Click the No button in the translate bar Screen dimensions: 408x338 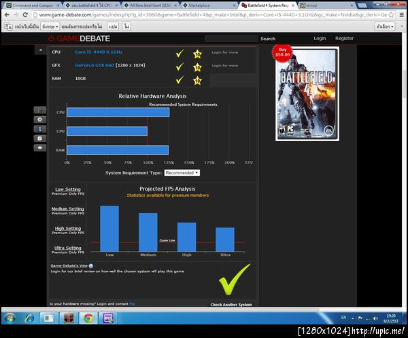tap(126, 26)
